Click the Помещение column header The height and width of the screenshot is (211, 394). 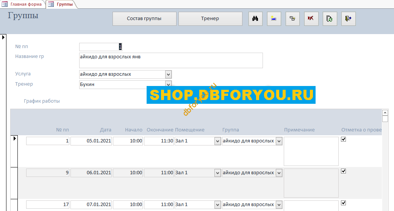190,130
